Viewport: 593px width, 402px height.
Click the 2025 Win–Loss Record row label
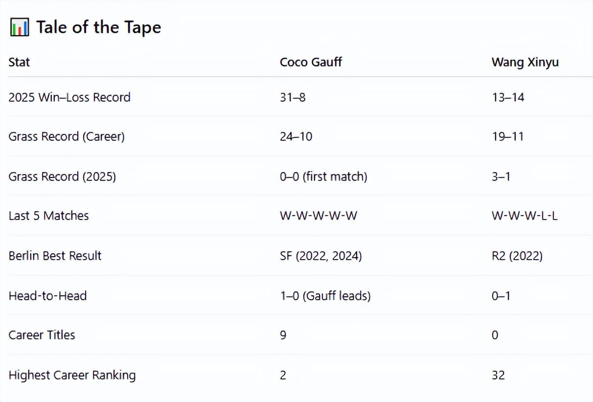pos(69,97)
